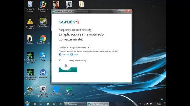Open Hacks para CS 1.6 y HL1 icon
Viewport: 190px width, 106px height.
point(30,24)
